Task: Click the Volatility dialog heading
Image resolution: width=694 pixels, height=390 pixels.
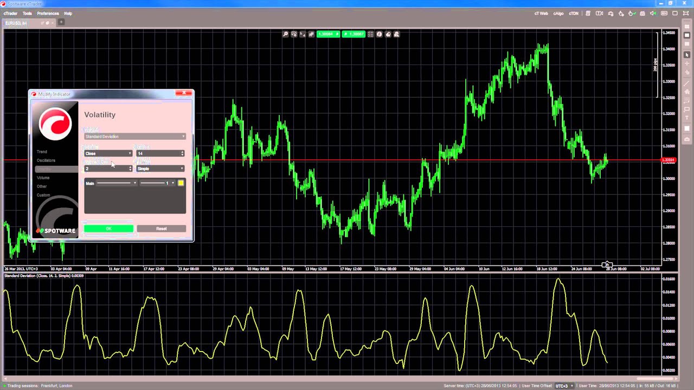Action: click(x=100, y=115)
